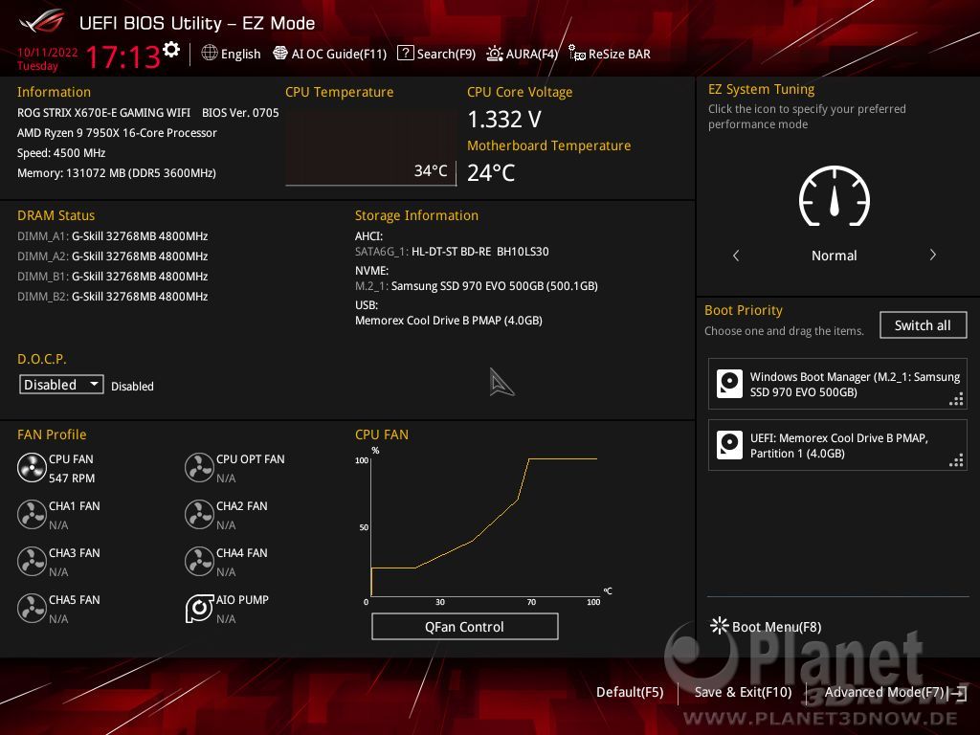Click the AURA light icon
Viewport: 980px width, 735px height.
[x=495, y=54]
